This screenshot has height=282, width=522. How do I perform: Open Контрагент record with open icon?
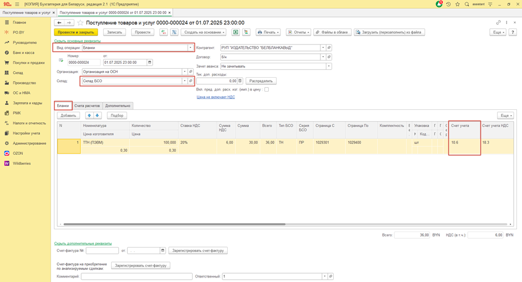[329, 48]
